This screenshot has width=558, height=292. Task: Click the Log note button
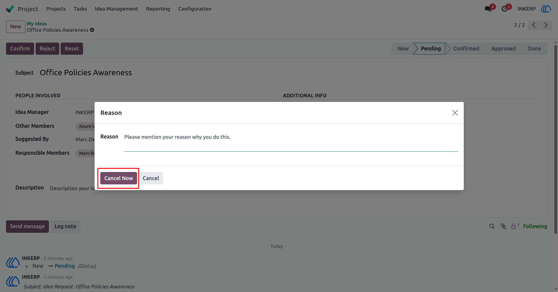(x=65, y=226)
